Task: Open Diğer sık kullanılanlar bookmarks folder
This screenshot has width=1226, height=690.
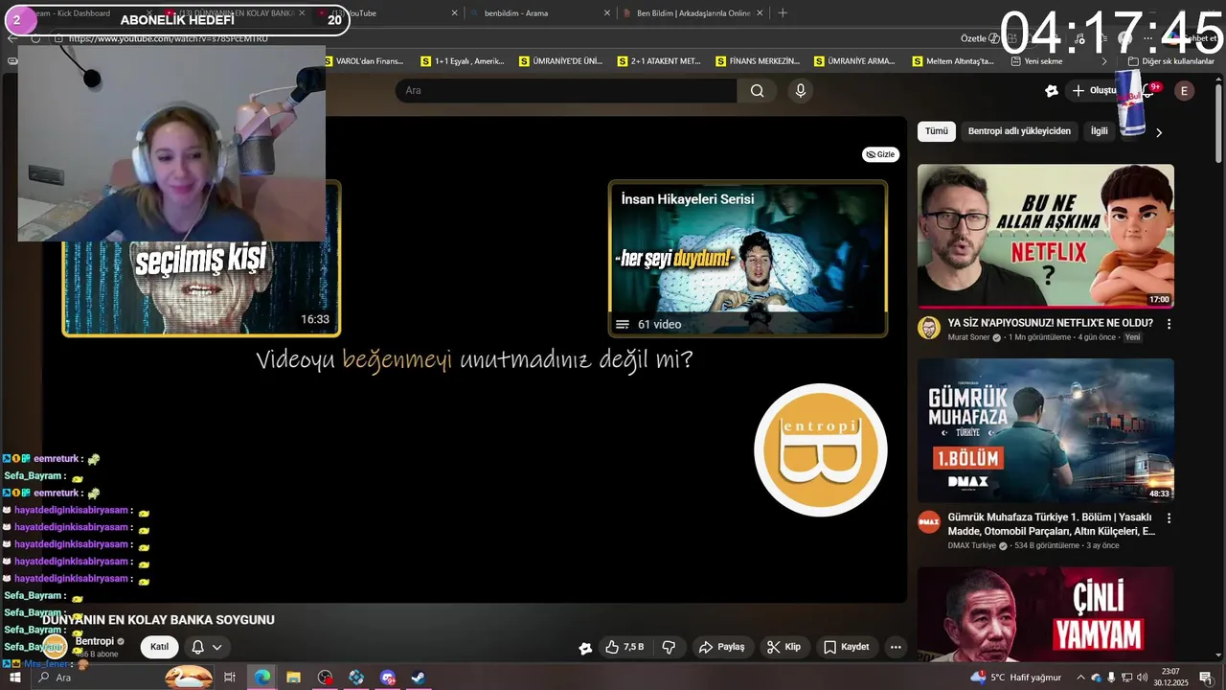Action: click(x=1170, y=61)
